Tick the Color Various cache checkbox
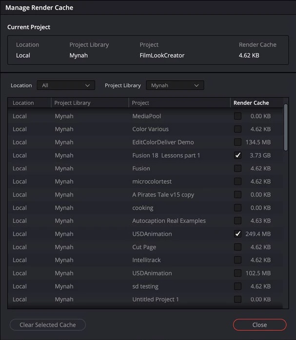296x340 pixels. click(237, 129)
